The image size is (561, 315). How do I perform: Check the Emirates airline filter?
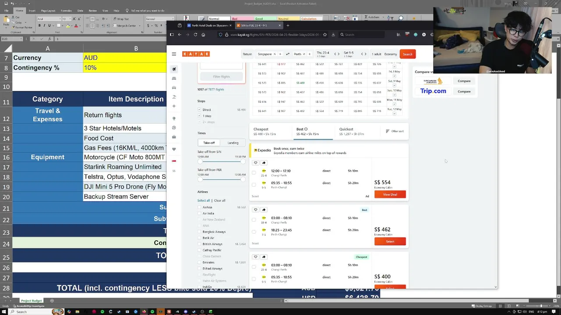(199, 262)
